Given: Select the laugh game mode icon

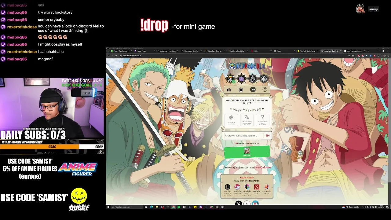Looking at the screenshot, I should pyautogui.click(x=264, y=79).
